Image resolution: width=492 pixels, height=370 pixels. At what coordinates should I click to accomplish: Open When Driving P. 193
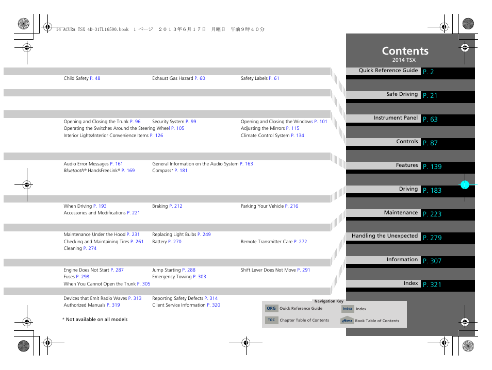click(85, 206)
